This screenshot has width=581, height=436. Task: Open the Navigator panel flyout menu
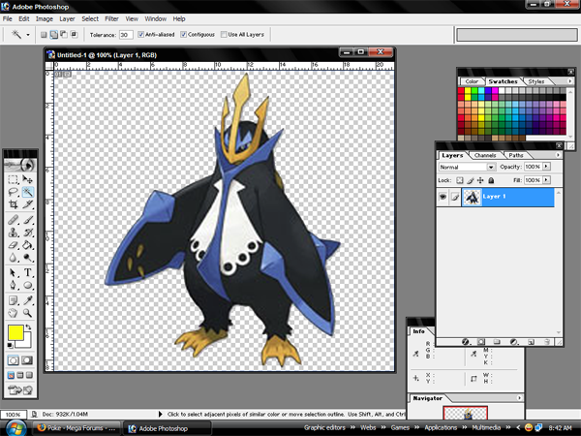[519, 398]
